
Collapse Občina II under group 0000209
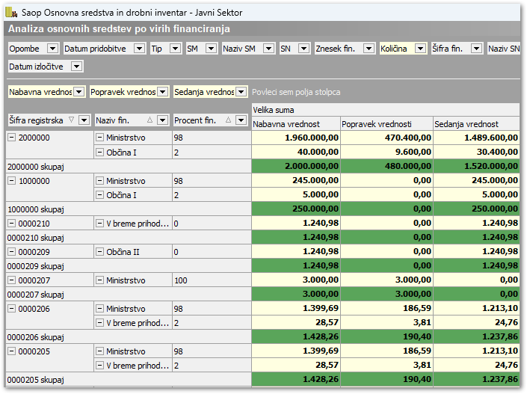100,252
